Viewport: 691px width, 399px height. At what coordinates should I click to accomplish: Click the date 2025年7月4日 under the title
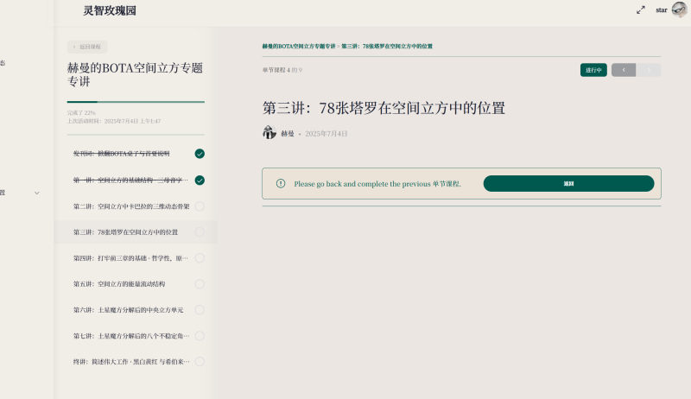pos(326,134)
